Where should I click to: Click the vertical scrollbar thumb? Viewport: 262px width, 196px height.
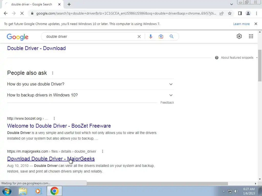(260, 65)
